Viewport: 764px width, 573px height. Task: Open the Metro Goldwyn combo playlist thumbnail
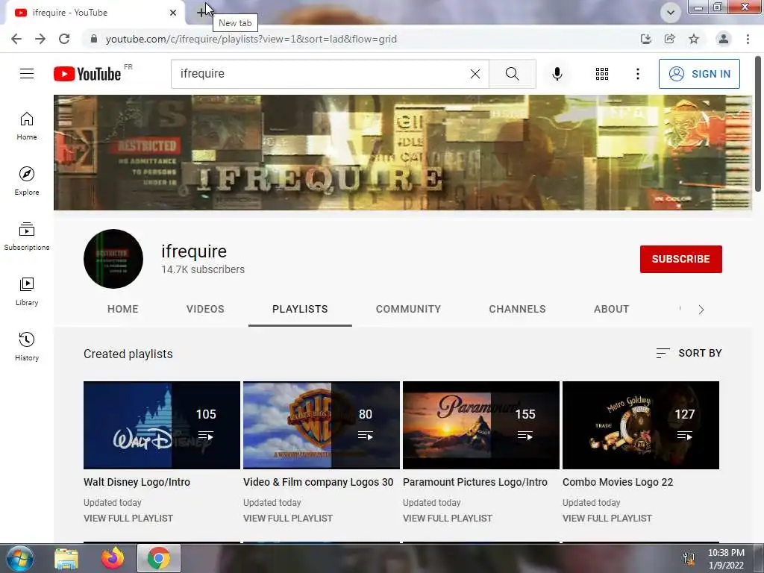point(641,425)
